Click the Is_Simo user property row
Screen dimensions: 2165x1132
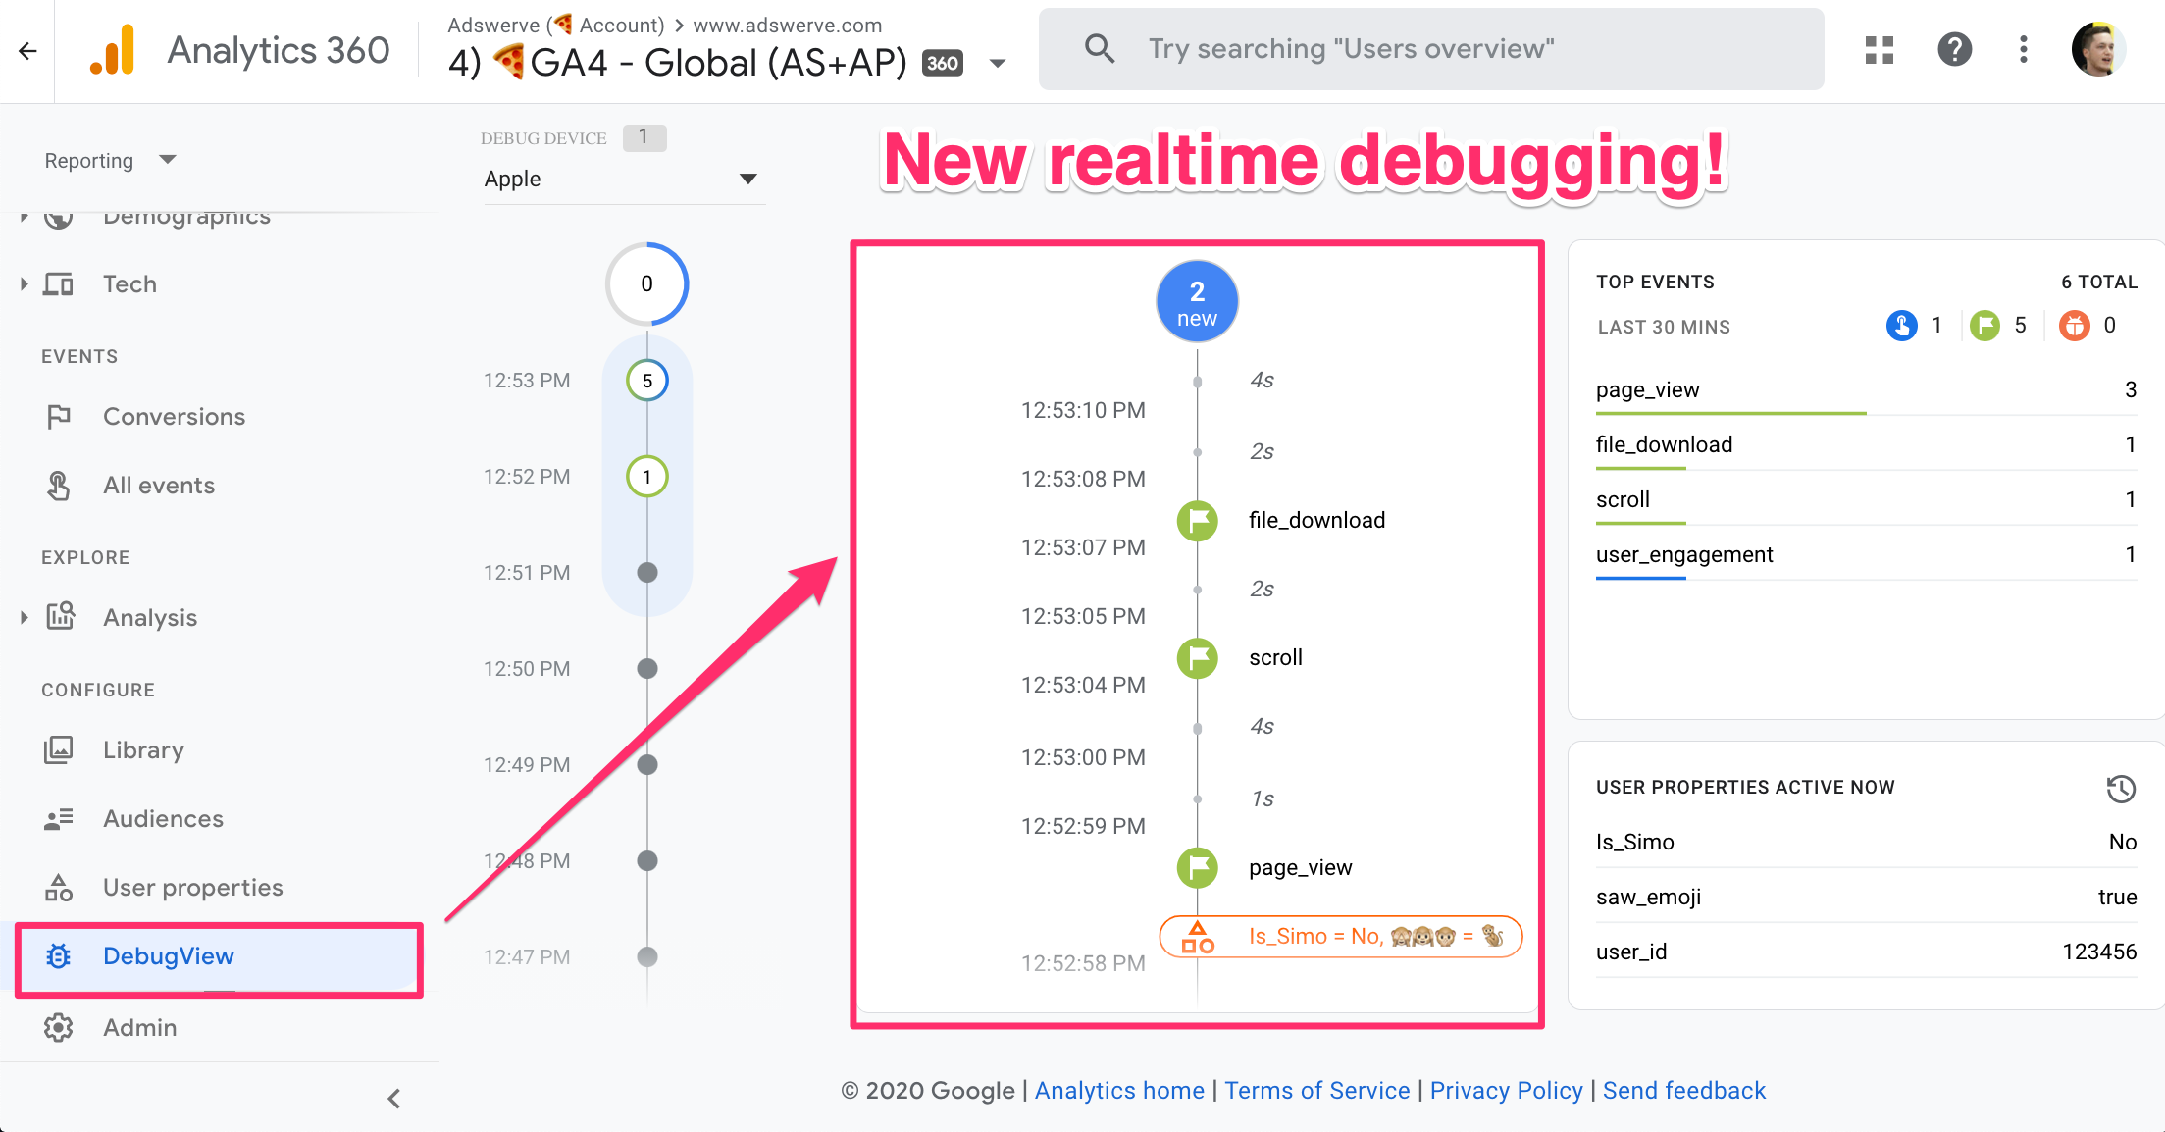click(1866, 843)
